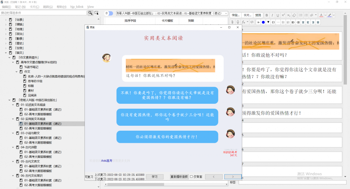This screenshot has height=189, width=350.
Task: Collapse the 04-古代诗歌 node
Action: [x=13, y=147]
